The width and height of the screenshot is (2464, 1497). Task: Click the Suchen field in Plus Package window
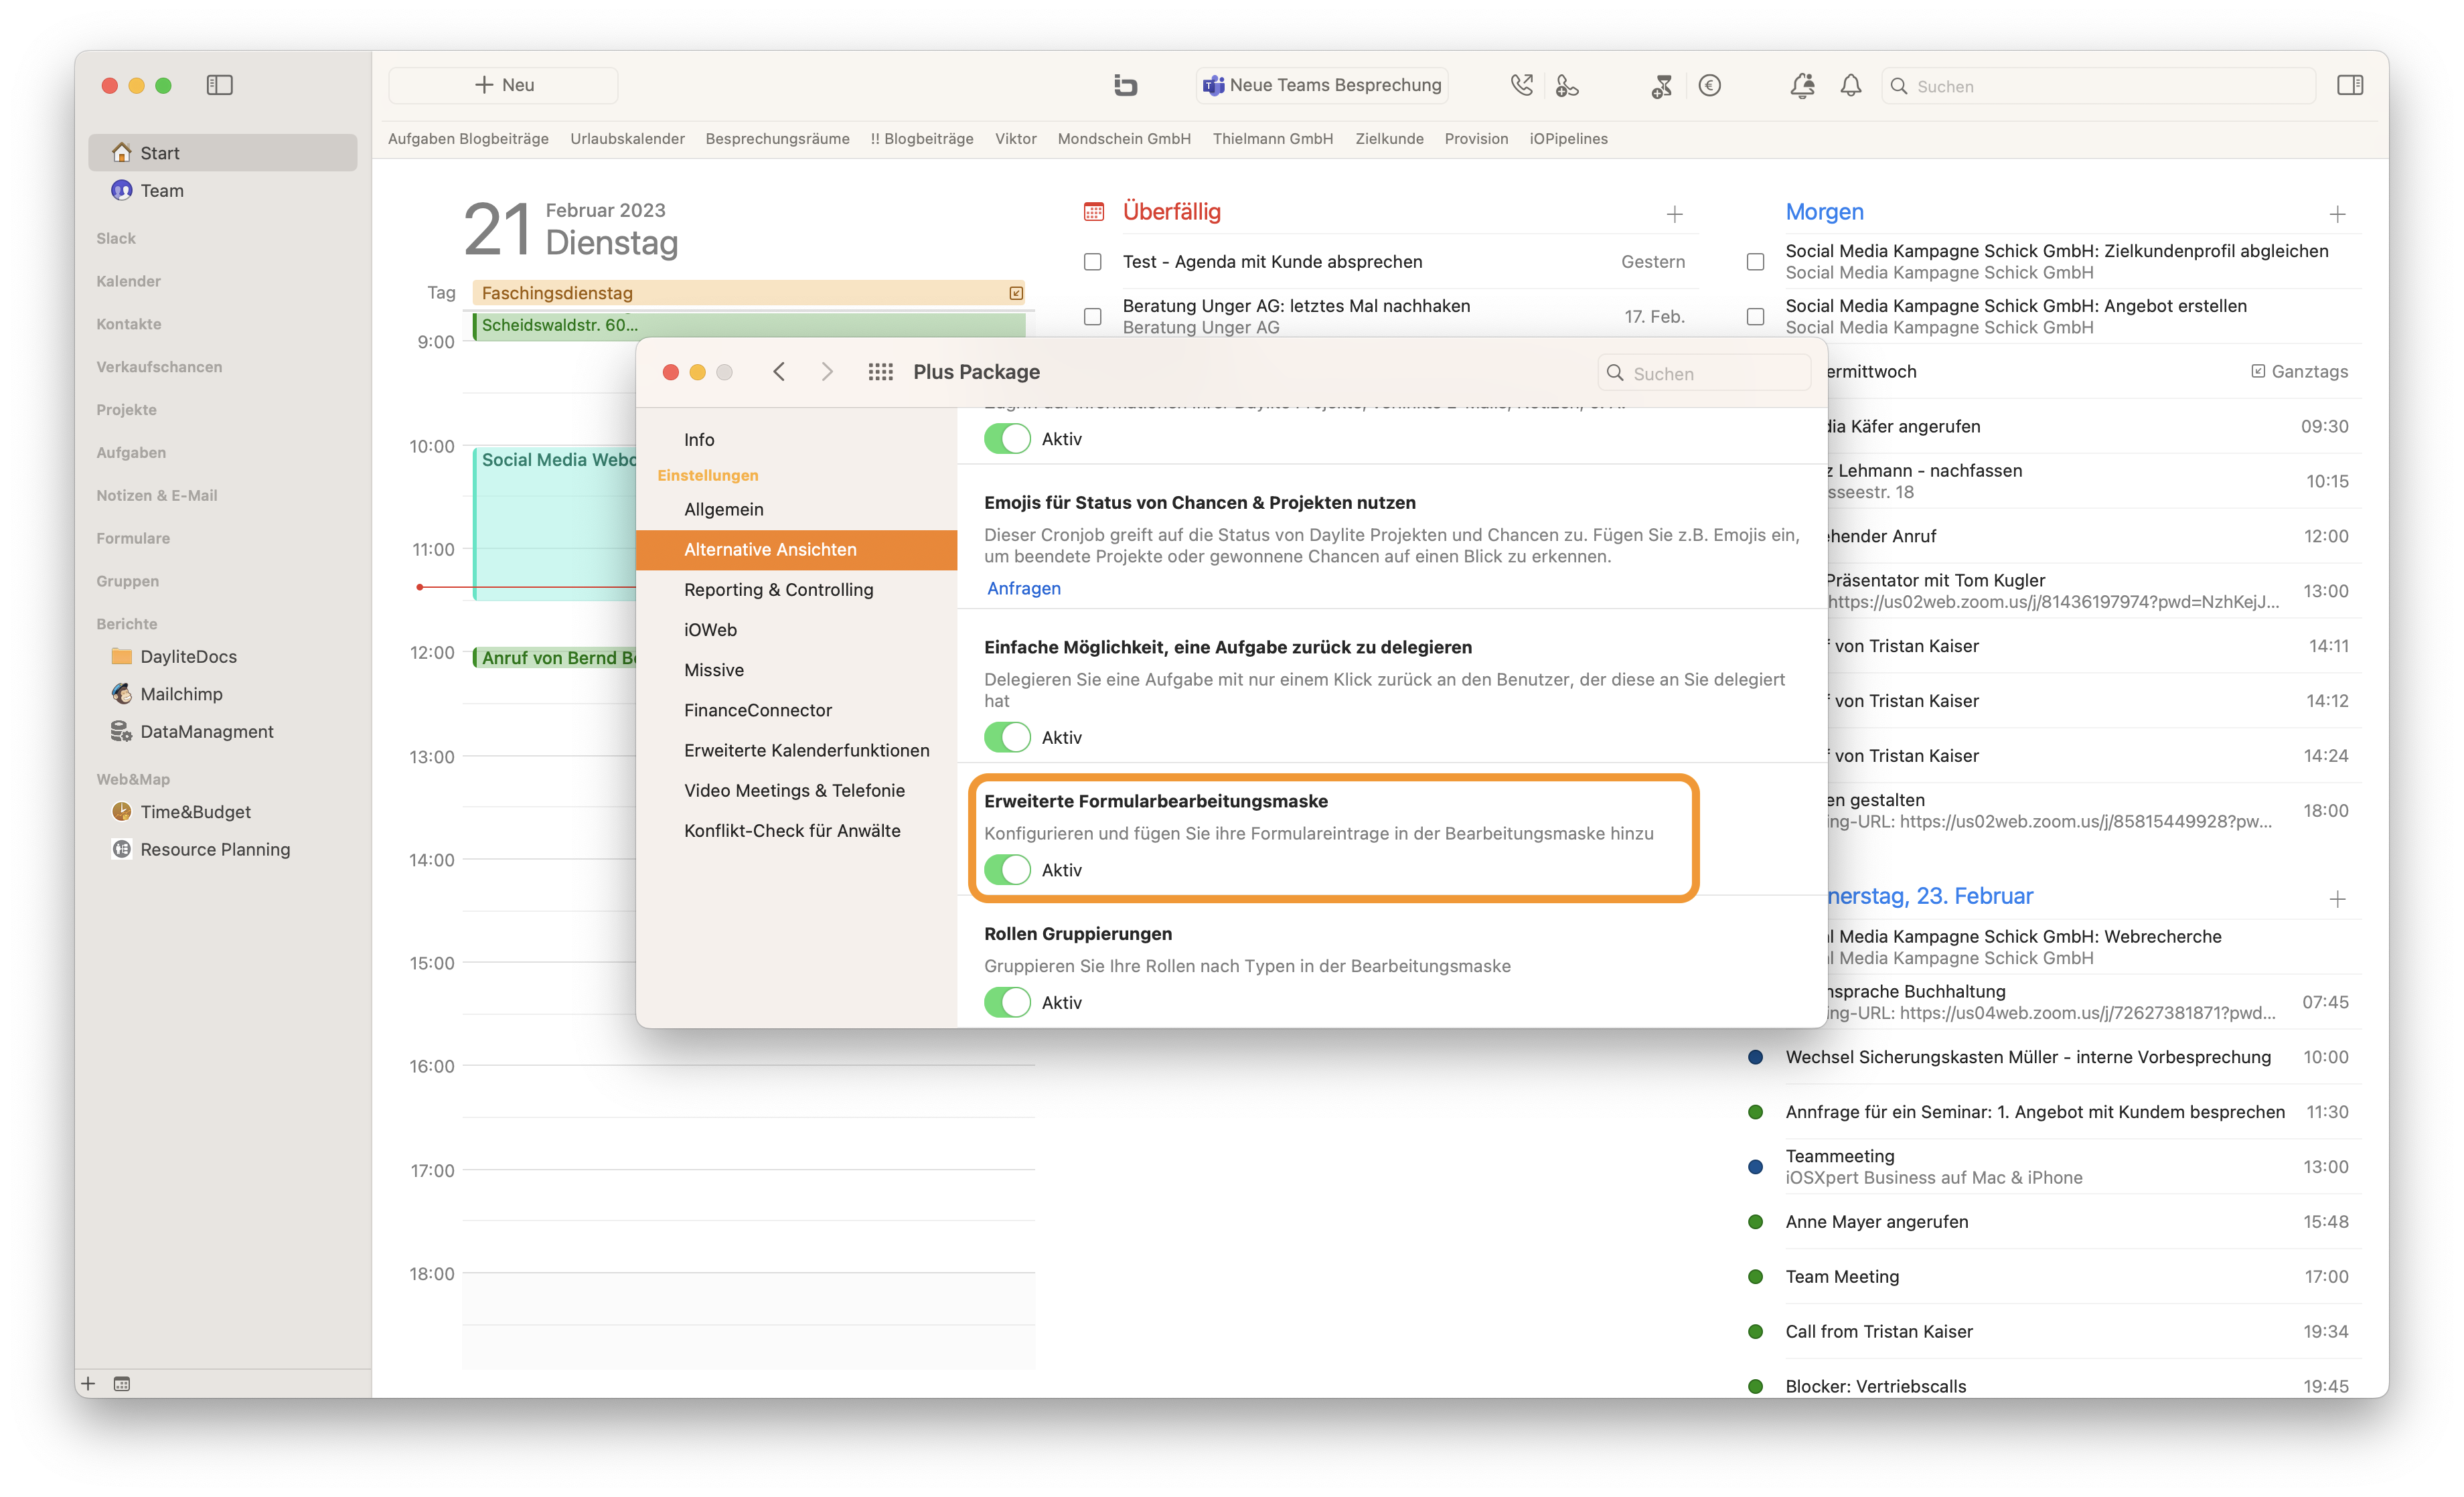pos(1704,373)
